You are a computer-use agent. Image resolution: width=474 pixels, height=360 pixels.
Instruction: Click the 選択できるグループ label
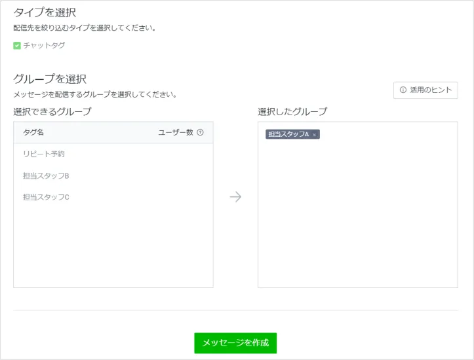pyautogui.click(x=52, y=112)
